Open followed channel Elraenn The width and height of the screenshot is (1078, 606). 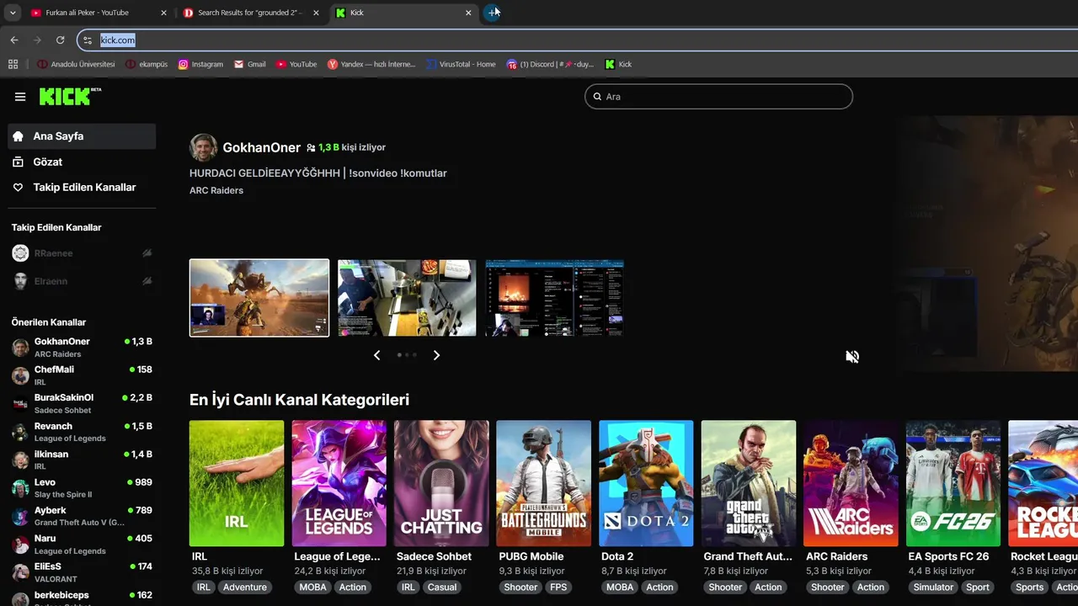coord(82,281)
